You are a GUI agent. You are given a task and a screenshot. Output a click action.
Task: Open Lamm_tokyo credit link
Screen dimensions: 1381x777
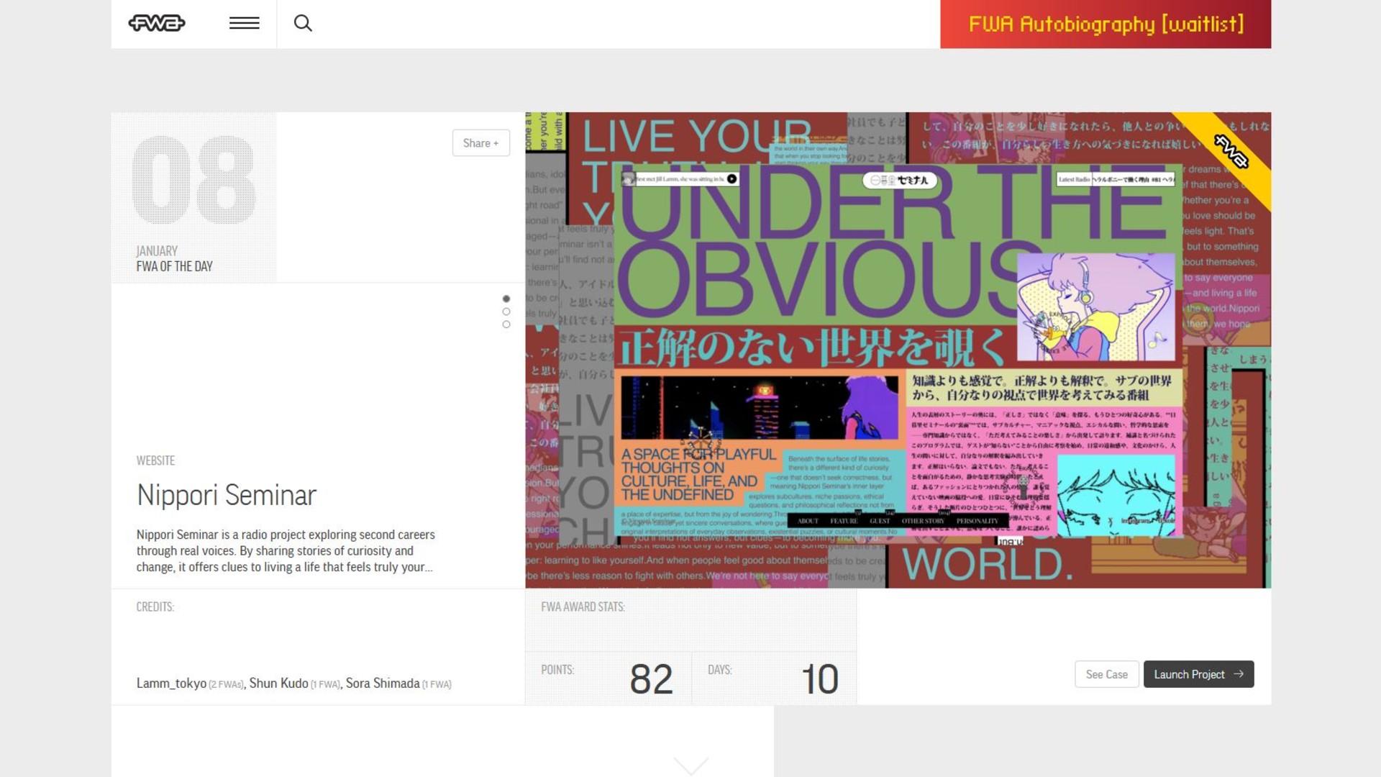[x=171, y=683]
